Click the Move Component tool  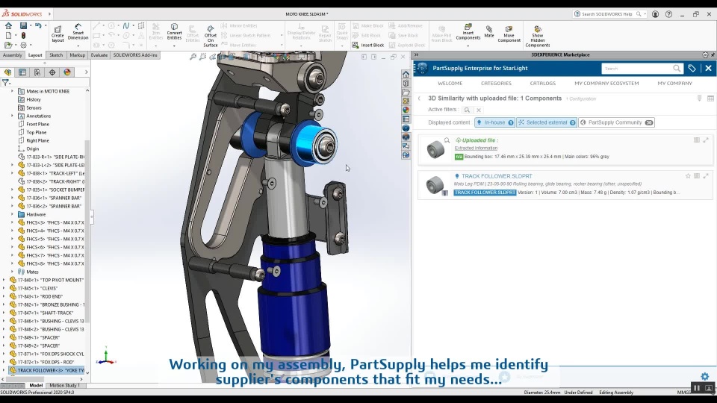pyautogui.click(x=509, y=34)
